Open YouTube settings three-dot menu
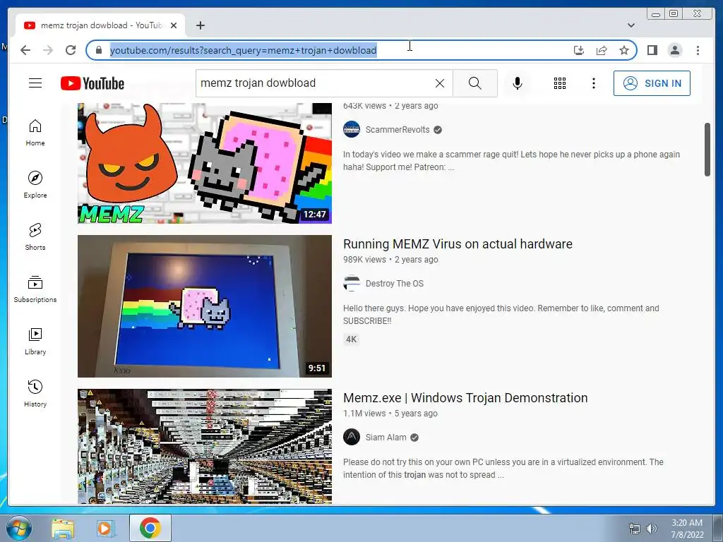 [593, 83]
